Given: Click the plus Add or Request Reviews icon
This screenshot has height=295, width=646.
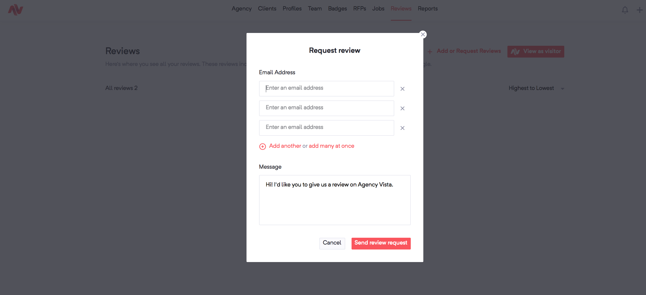Looking at the screenshot, I should point(430,52).
